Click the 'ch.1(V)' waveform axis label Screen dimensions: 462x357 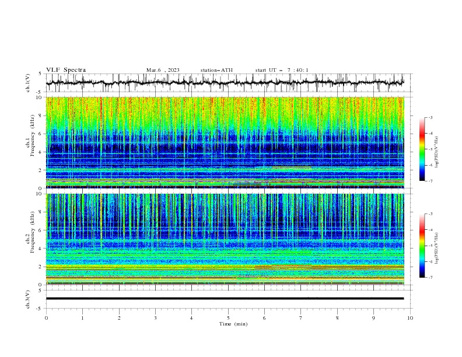(28, 83)
